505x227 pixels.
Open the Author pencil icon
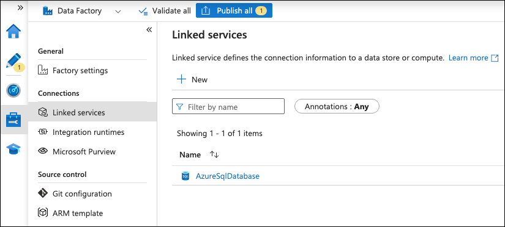point(13,61)
